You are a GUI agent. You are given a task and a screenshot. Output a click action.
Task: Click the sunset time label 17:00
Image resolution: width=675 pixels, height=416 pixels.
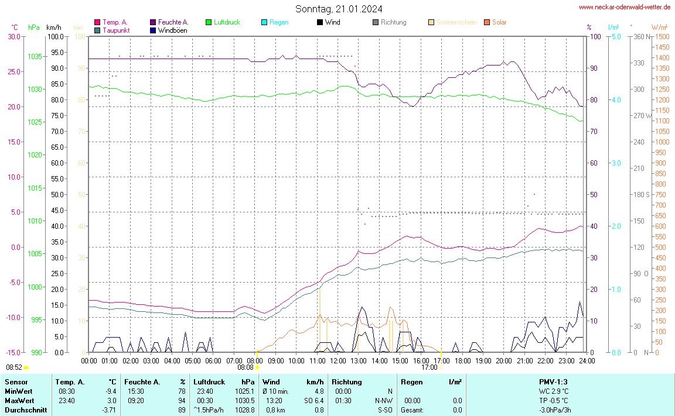point(429,367)
